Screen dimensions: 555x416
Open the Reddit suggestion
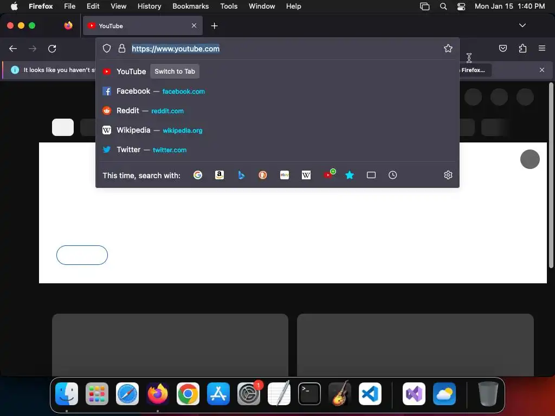(277, 110)
